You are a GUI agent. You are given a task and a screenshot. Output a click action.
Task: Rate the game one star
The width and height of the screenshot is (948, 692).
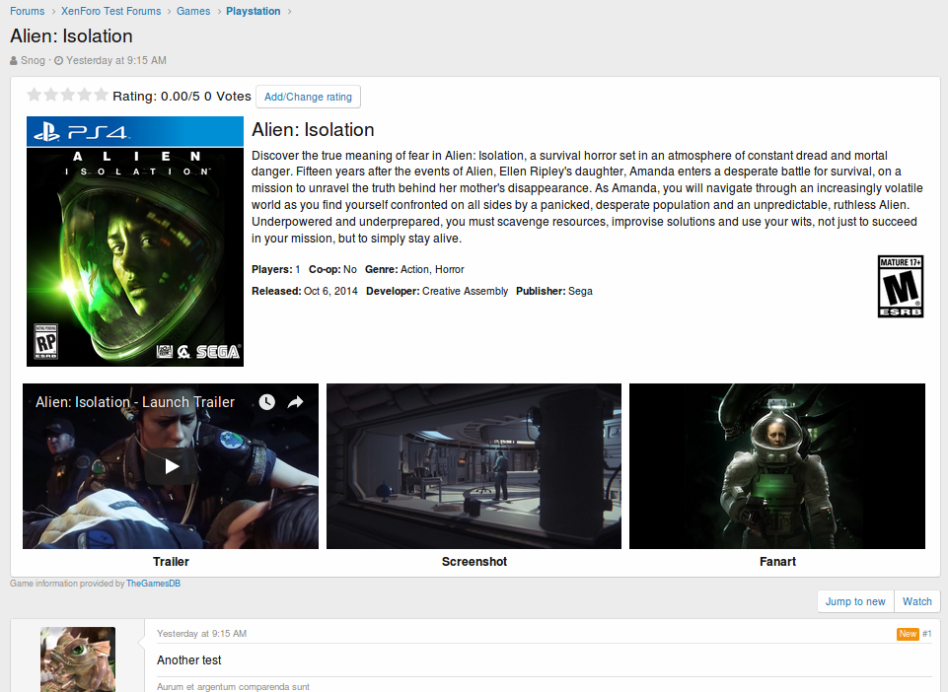pyautogui.click(x=35, y=95)
